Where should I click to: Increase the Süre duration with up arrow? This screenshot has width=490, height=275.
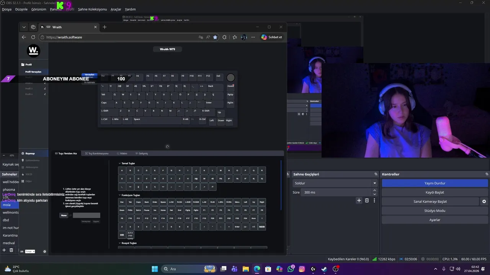point(374,191)
